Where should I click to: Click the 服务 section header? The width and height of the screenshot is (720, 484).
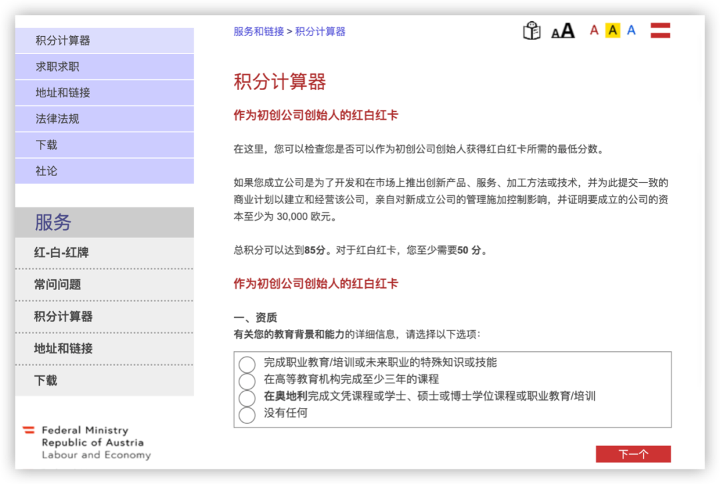(x=104, y=222)
